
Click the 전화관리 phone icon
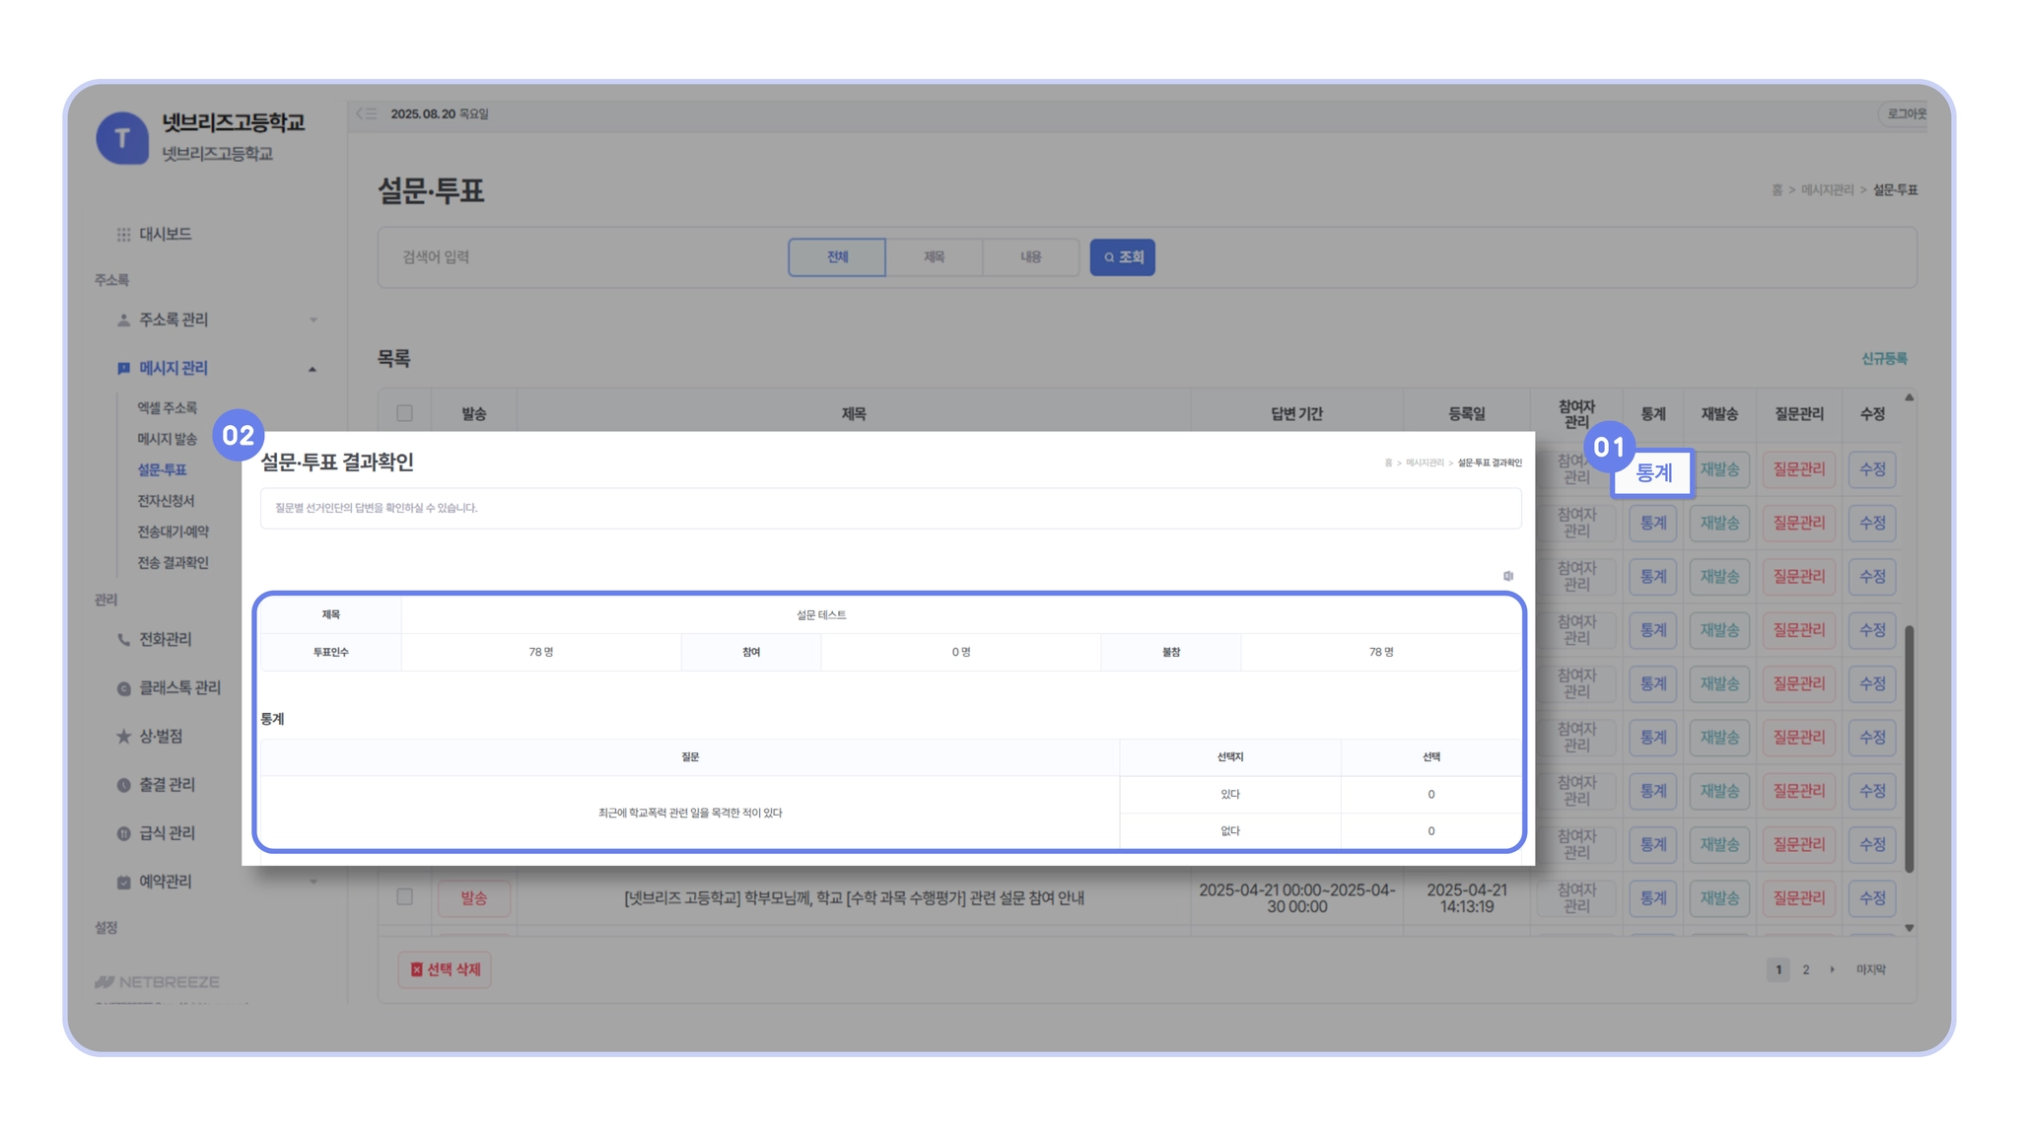(x=123, y=640)
